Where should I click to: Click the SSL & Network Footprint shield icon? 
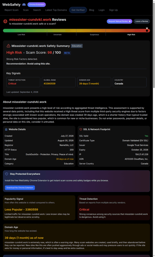point(81,129)
